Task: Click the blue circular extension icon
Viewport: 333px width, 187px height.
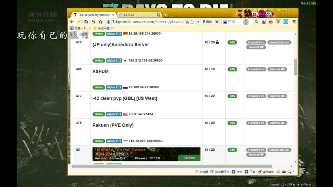Action: (x=286, y=22)
